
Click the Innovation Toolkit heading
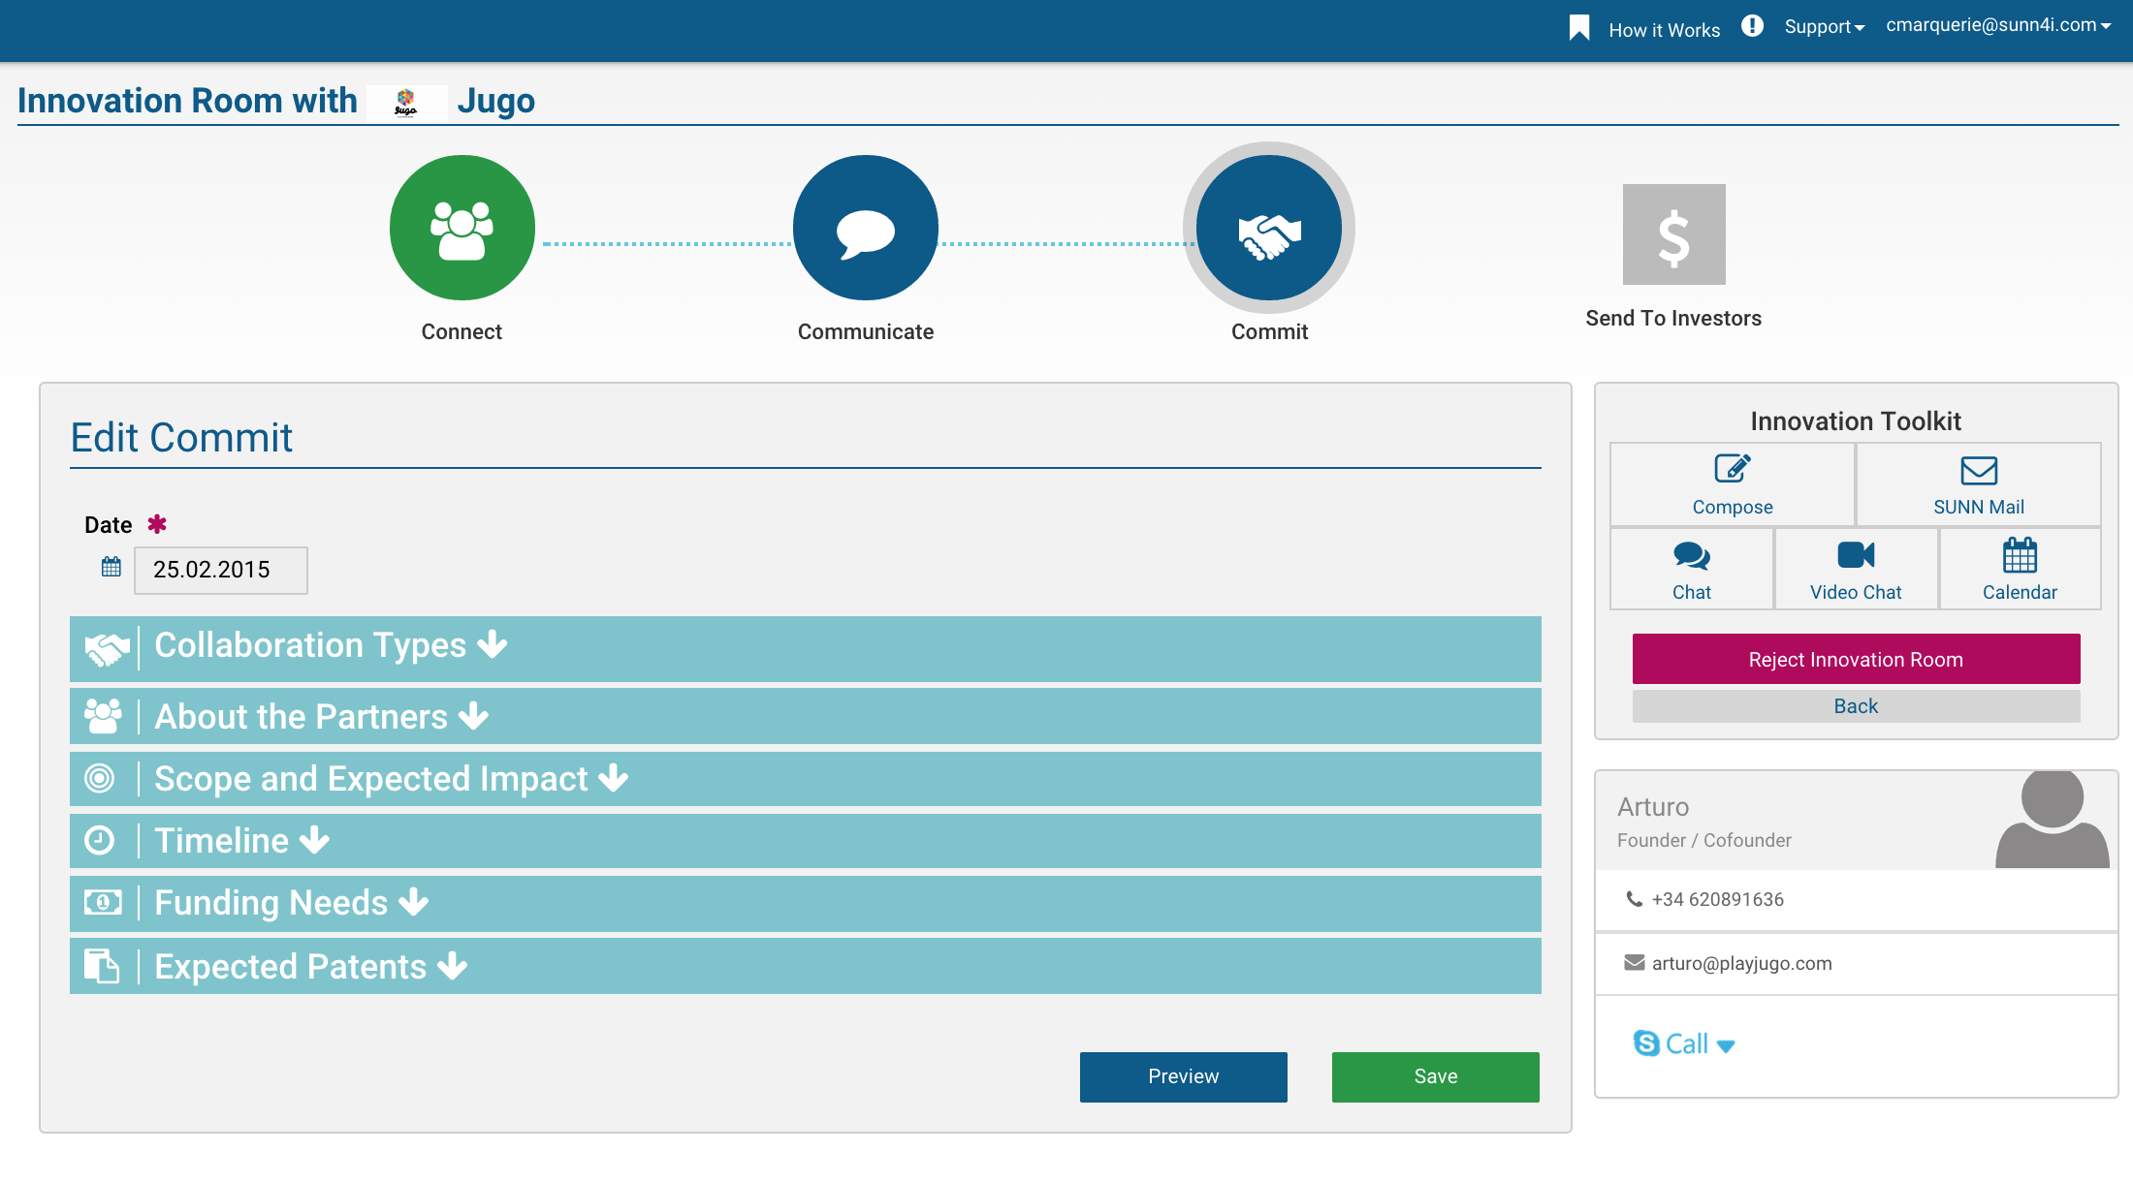tap(1856, 420)
